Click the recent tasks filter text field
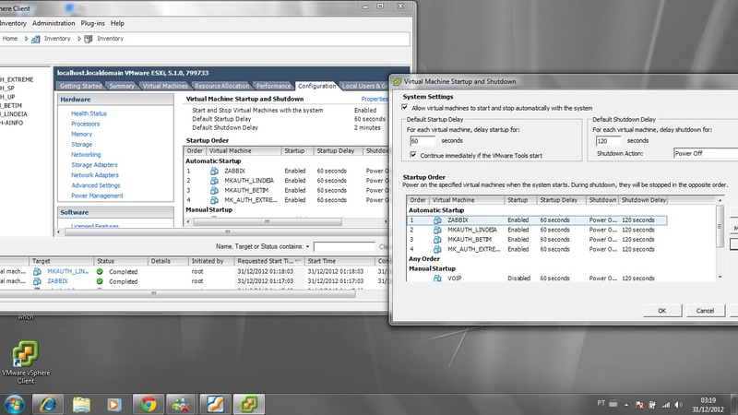738x415 pixels. [x=344, y=246]
